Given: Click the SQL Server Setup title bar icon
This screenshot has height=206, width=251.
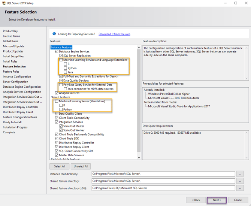Looking at the screenshot, I should point(4,3).
